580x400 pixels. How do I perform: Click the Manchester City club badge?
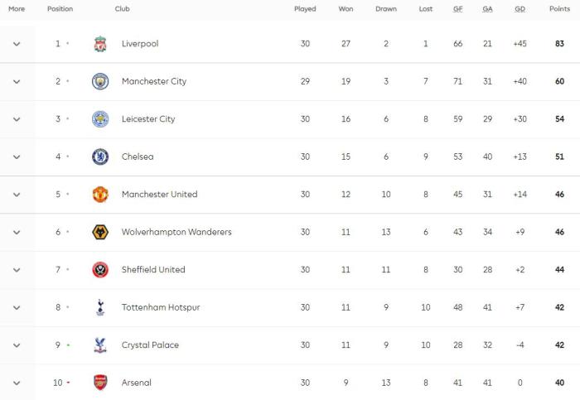click(100, 81)
